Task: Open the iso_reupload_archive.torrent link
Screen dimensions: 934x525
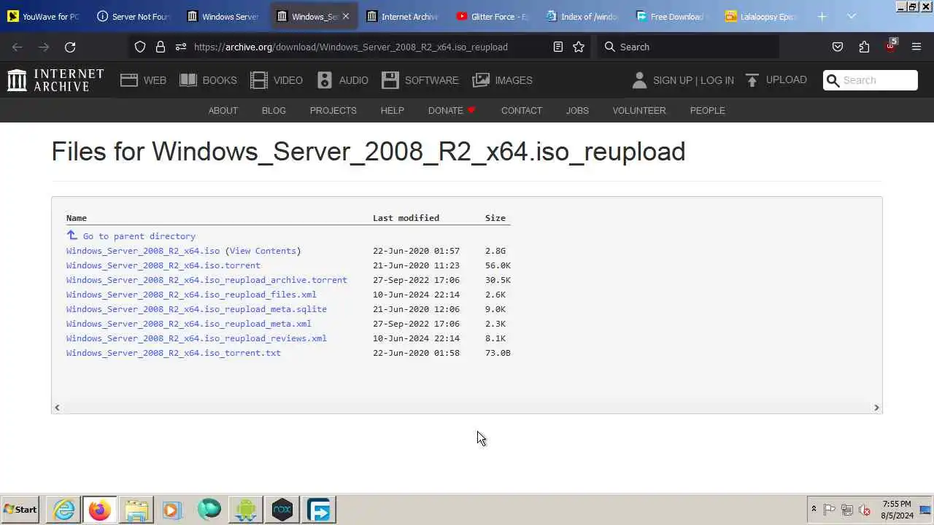Action: pyautogui.click(x=207, y=280)
